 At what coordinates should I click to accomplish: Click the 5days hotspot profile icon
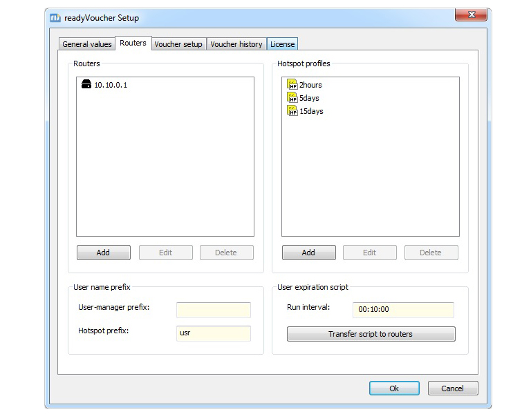coord(292,98)
